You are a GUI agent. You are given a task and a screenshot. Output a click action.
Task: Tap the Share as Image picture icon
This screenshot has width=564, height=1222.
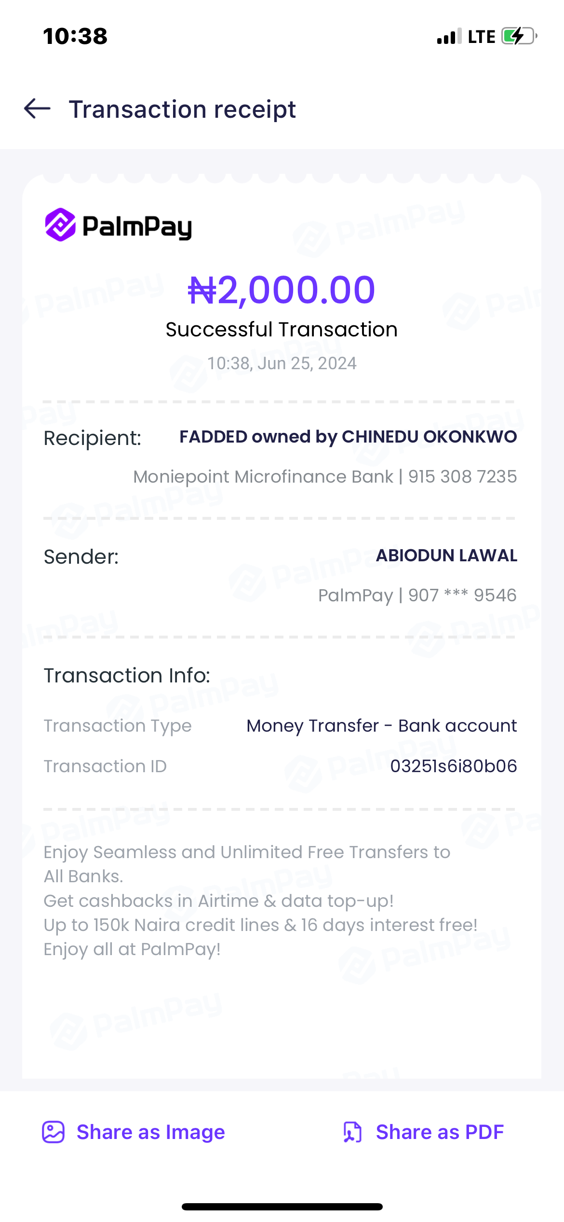[x=53, y=1132]
